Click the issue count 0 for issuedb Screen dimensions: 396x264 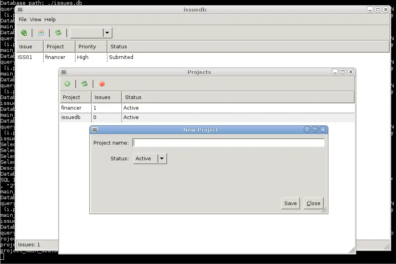[95, 117]
